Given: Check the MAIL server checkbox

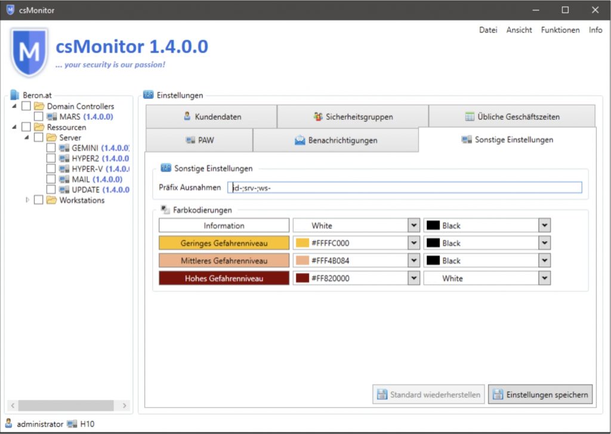Looking at the screenshot, I should (51, 179).
